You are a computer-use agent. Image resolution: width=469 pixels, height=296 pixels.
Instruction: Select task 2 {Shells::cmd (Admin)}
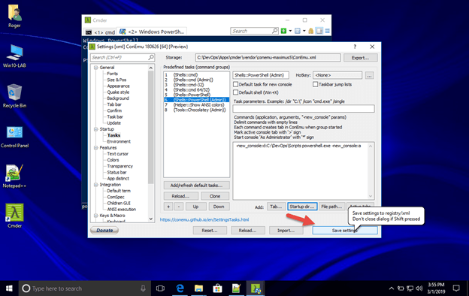196,80
